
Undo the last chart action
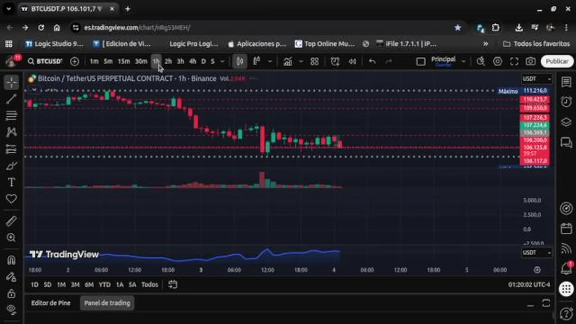(x=372, y=61)
